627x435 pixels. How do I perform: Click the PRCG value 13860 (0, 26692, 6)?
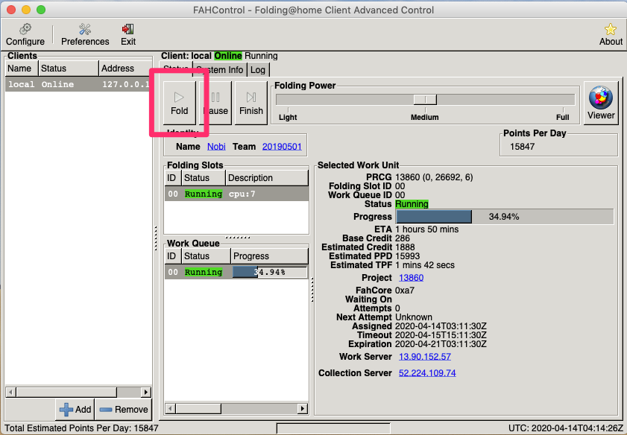coord(434,177)
